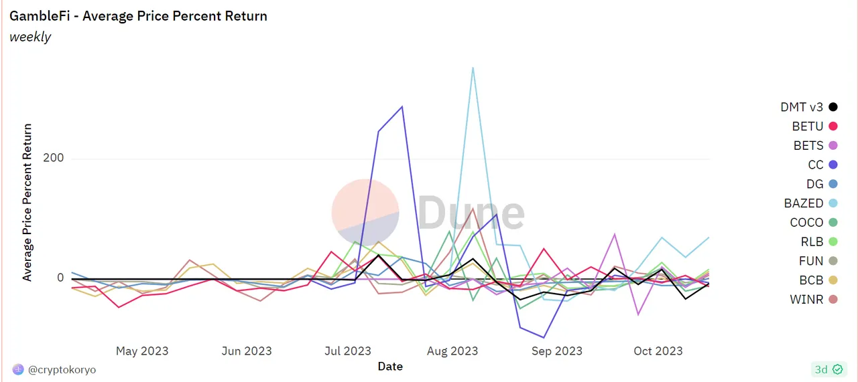Image resolution: width=858 pixels, height=382 pixels.
Task: Toggle the CC series legend label
Action: point(816,165)
